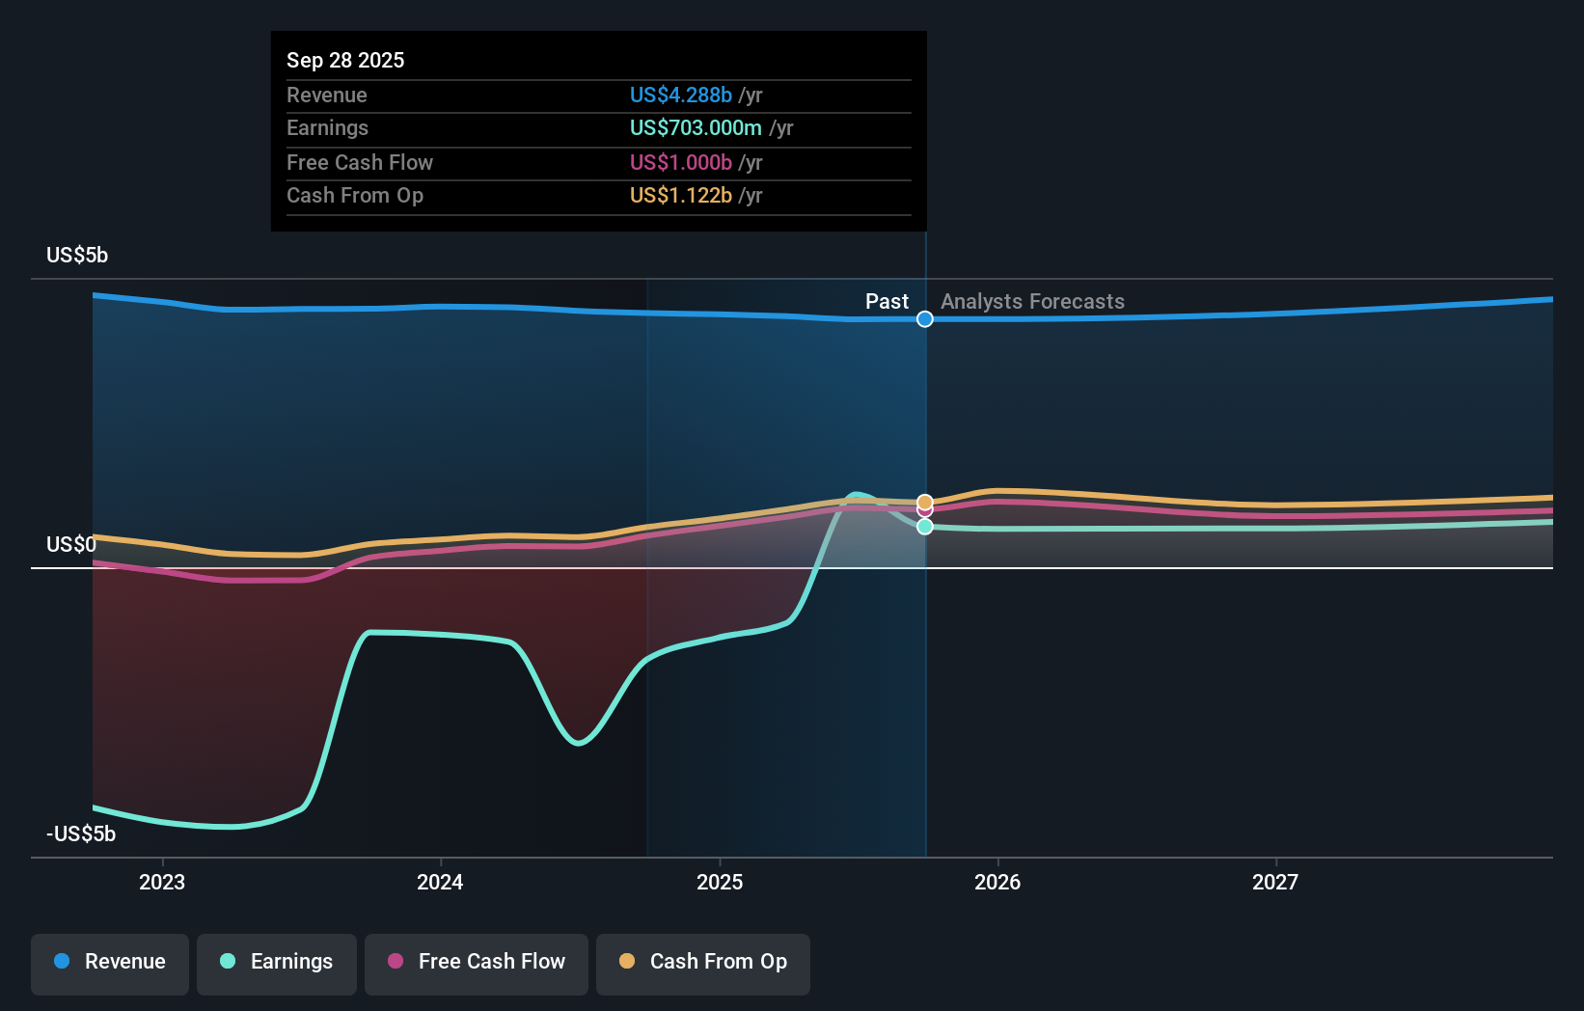Click the Free Cash Flow point at Sep 2025
Screen dimensions: 1584x1011
point(924,512)
